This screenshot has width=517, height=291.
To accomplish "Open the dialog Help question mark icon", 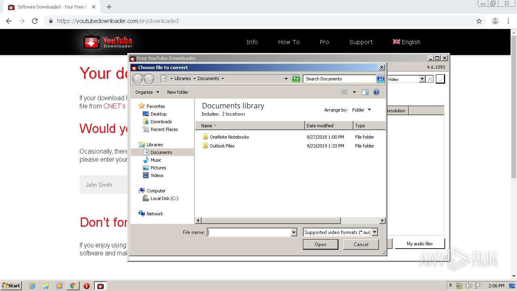I will click(376, 92).
